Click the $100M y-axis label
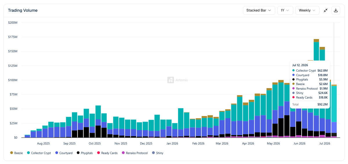 pos(13,80)
